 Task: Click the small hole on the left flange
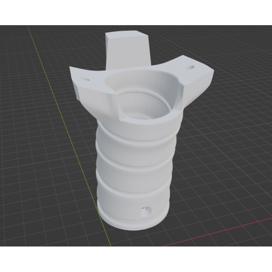pyautogui.click(x=84, y=80)
